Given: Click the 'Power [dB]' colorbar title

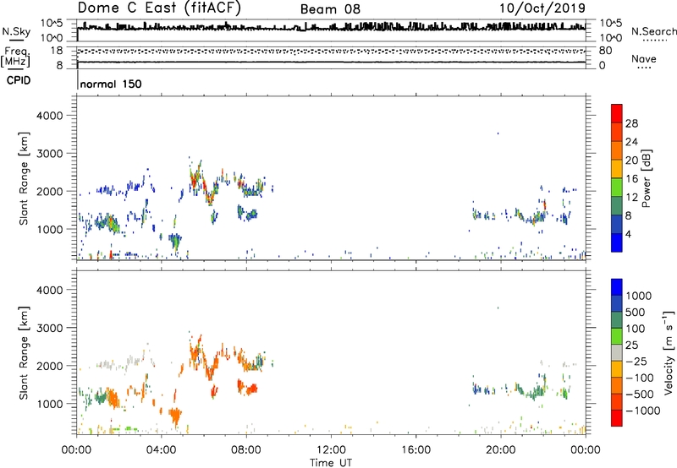Looking at the screenshot, I should pos(647,178).
